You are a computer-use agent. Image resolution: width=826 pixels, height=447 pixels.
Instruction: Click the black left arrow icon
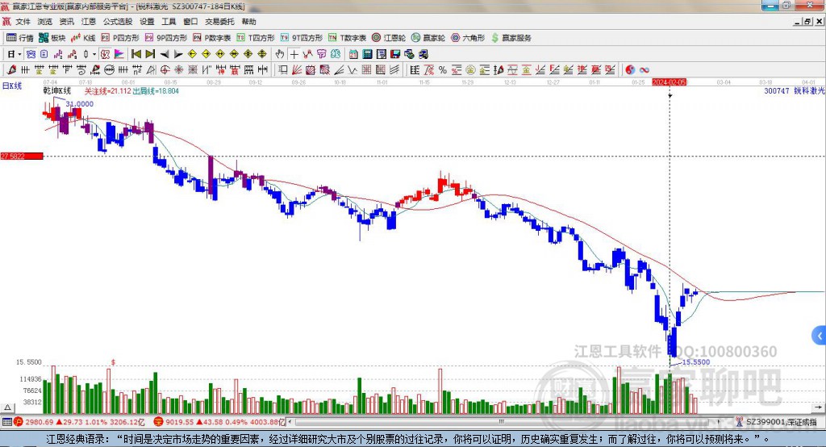[x=165, y=54]
